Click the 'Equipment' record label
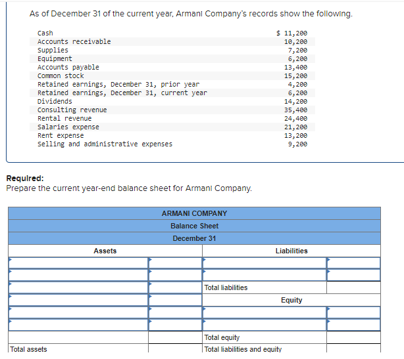404x359 pixels. 55,58
